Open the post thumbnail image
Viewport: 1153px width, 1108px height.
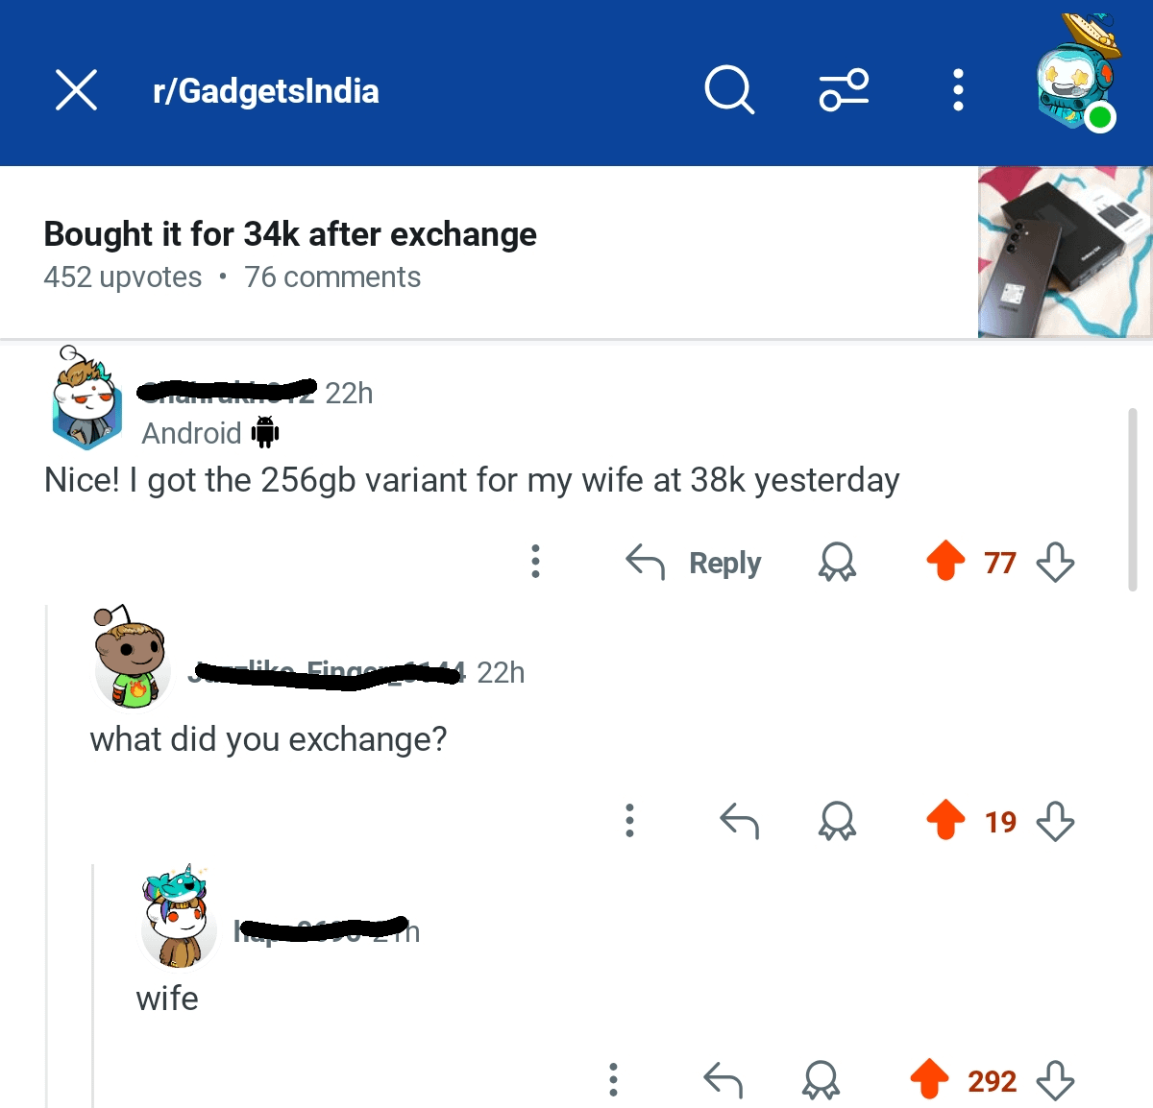[x=1065, y=253]
